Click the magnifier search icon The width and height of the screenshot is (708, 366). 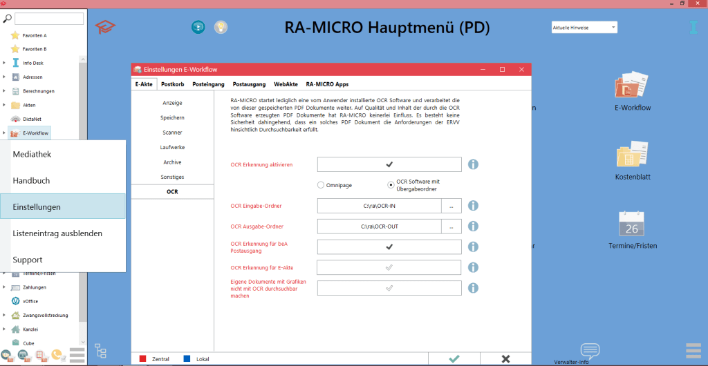[x=7, y=19]
